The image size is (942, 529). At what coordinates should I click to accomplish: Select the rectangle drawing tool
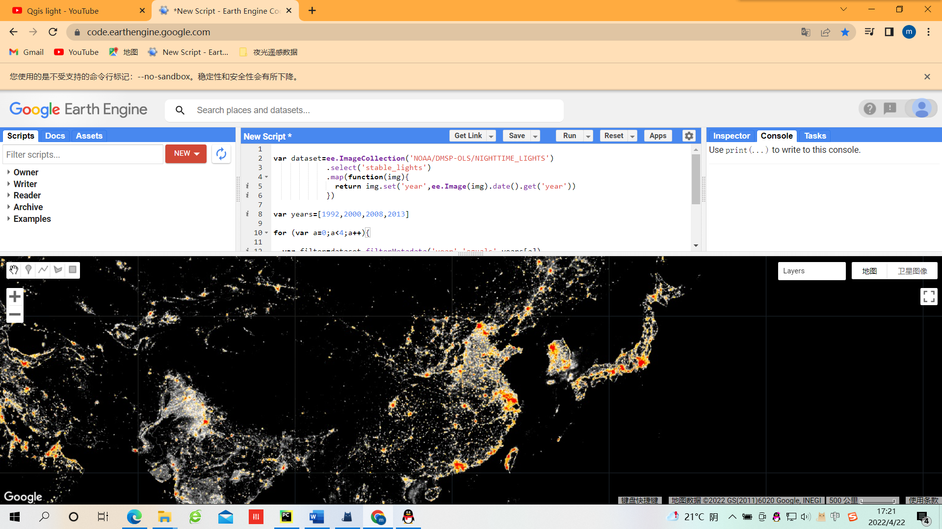tap(72, 269)
